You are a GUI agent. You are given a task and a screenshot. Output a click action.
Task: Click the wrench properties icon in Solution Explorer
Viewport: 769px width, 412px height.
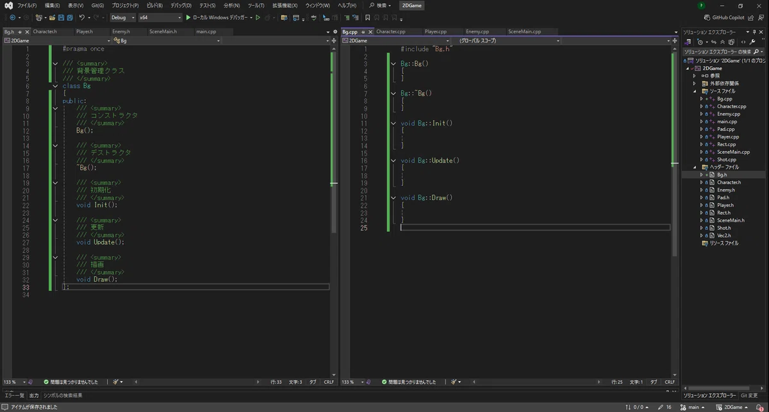[x=752, y=42]
